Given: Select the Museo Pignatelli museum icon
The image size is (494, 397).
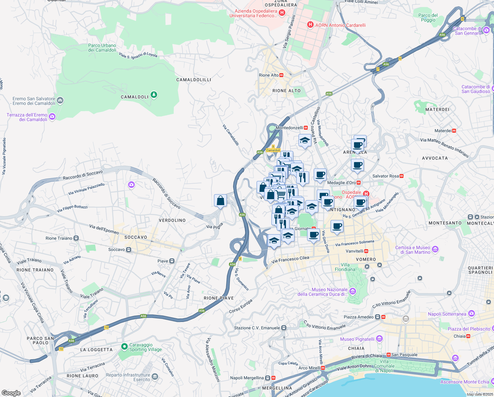Looking at the screenshot, I should click(379, 339).
